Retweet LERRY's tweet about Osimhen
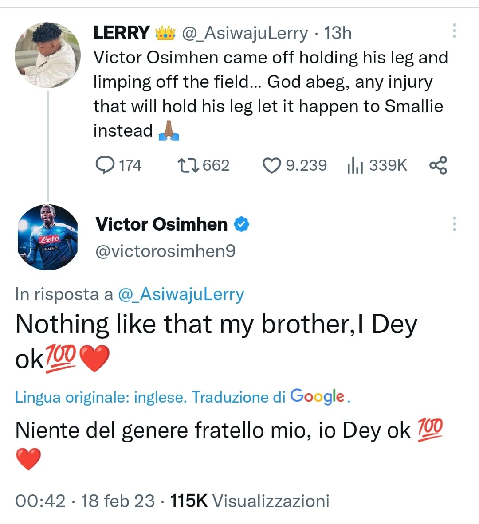479x524 pixels. coord(188,165)
